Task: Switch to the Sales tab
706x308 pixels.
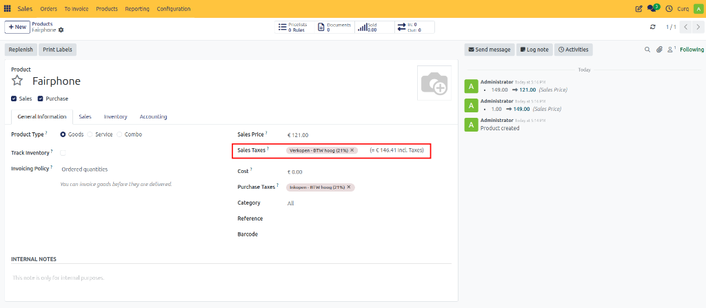Action: click(x=85, y=116)
